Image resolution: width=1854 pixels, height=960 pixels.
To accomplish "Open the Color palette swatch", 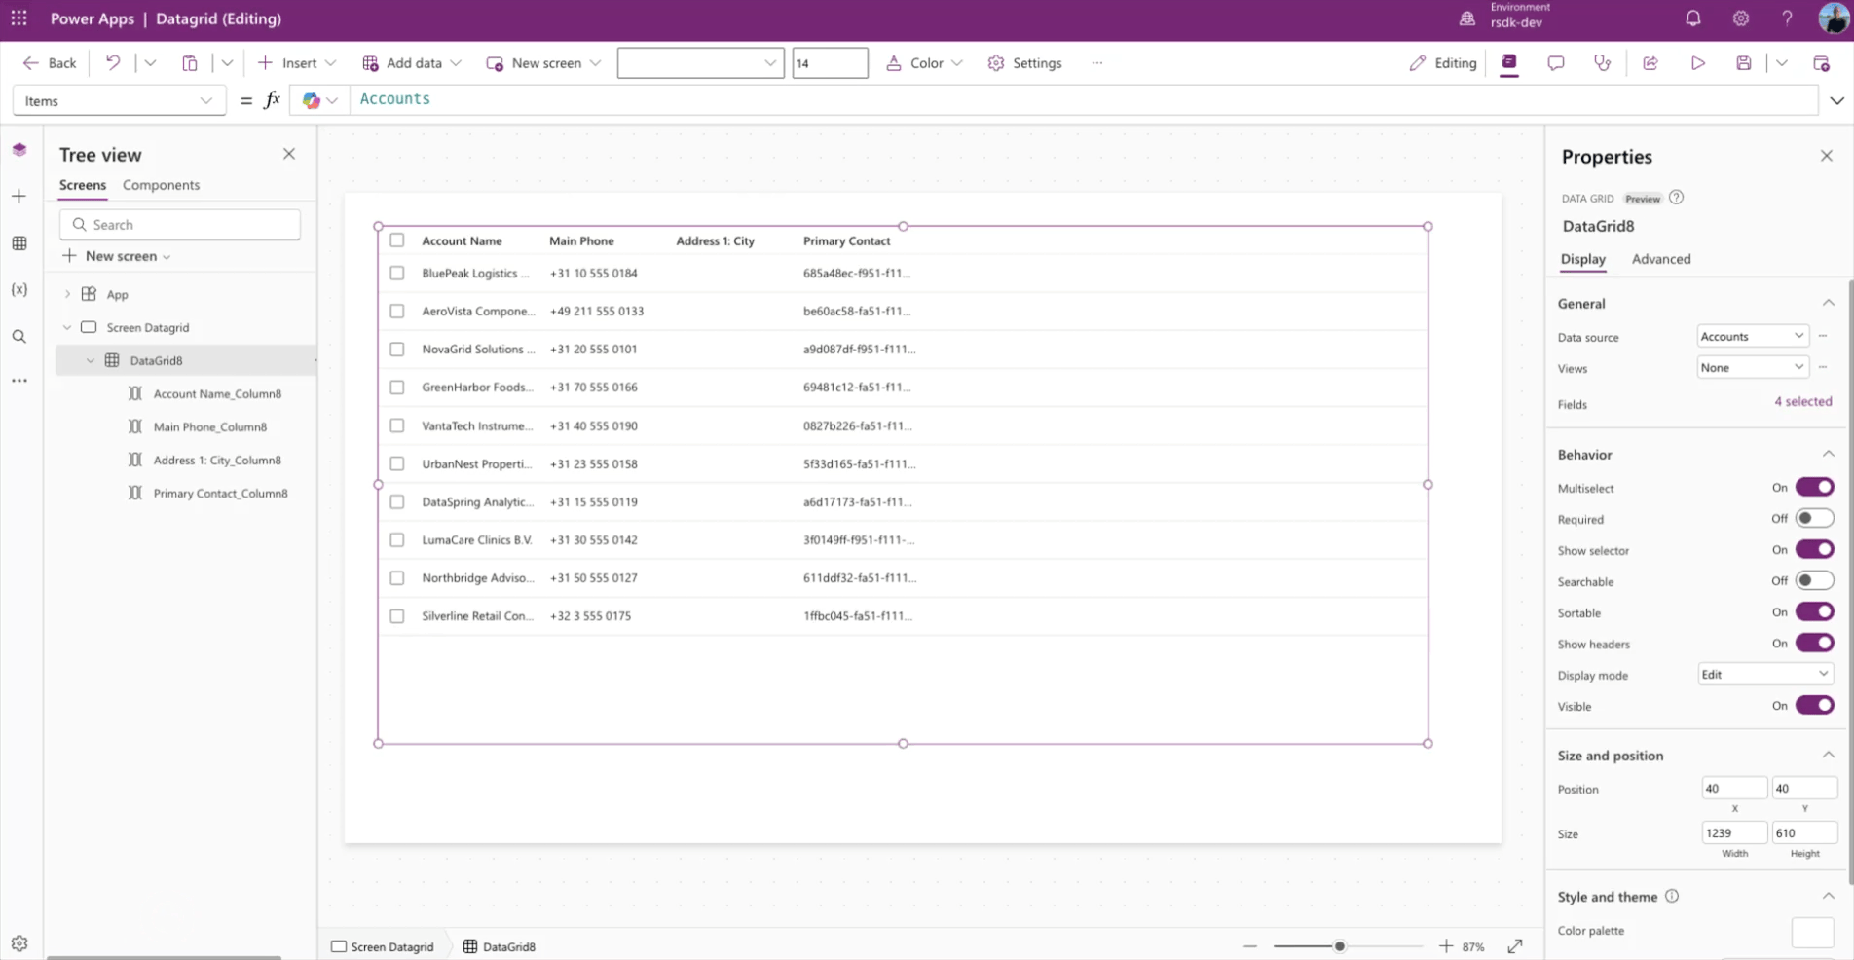I will (x=1812, y=932).
